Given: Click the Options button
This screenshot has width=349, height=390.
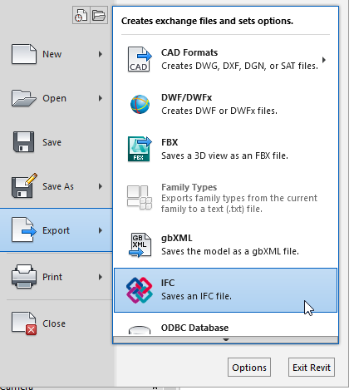Looking at the screenshot, I should (249, 368).
